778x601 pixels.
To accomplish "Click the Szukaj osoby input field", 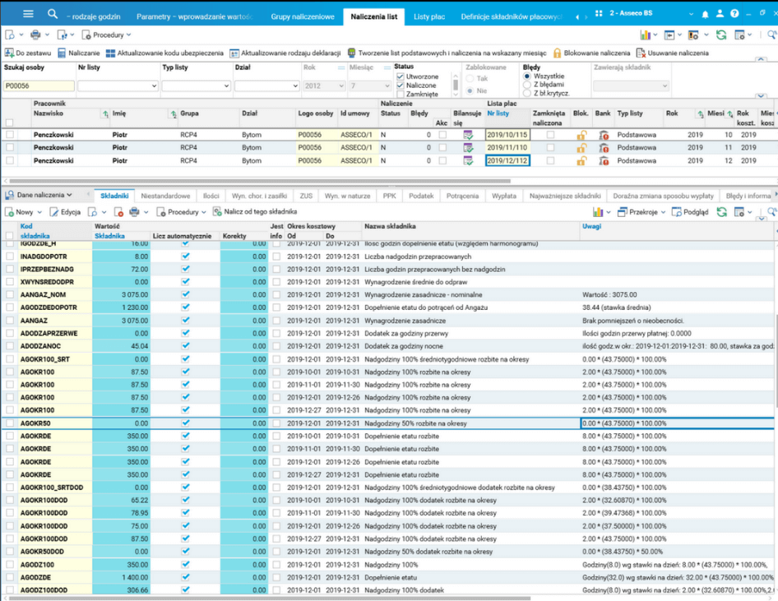I will pos(39,86).
